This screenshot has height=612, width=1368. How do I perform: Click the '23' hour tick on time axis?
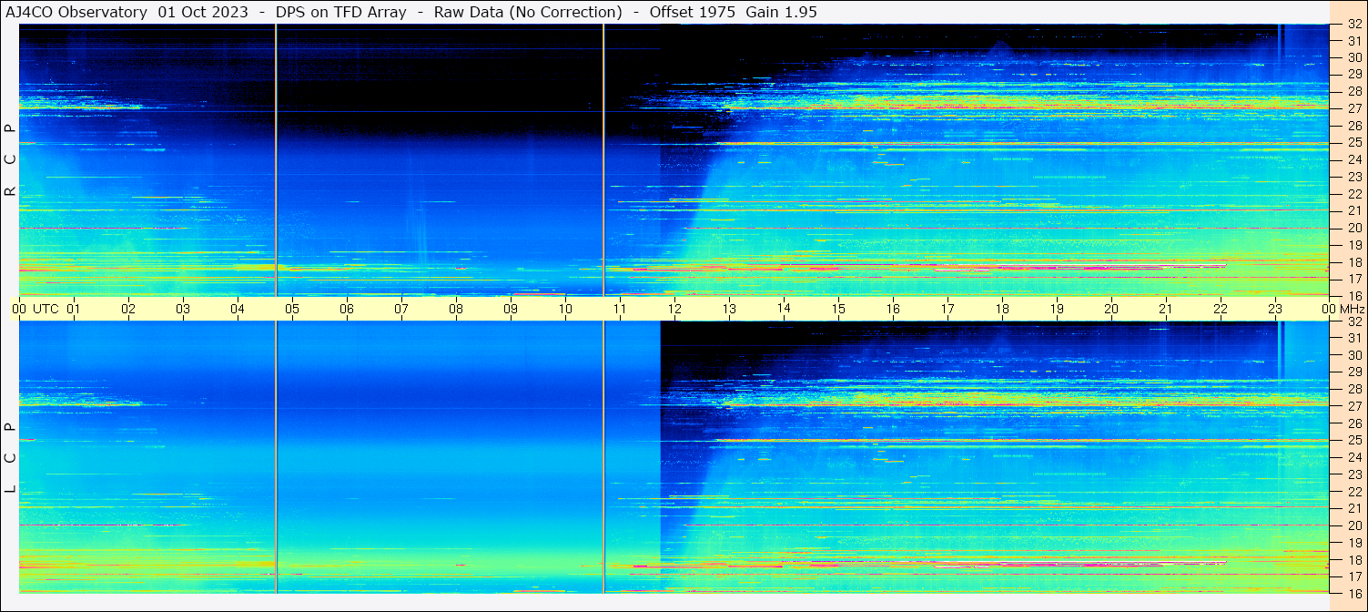pyautogui.click(x=1275, y=309)
